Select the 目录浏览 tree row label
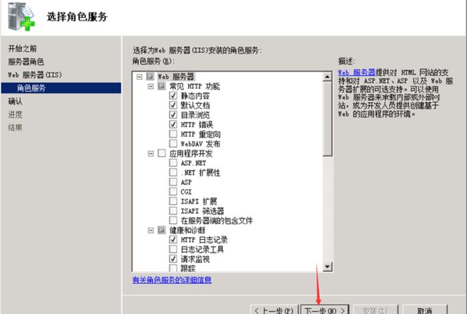The width and height of the screenshot is (467, 314). click(195, 115)
